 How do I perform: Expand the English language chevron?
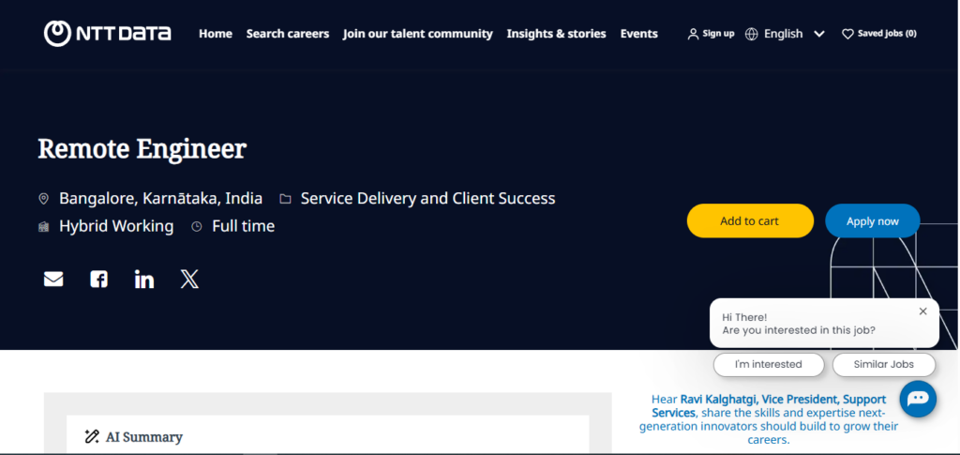(819, 34)
